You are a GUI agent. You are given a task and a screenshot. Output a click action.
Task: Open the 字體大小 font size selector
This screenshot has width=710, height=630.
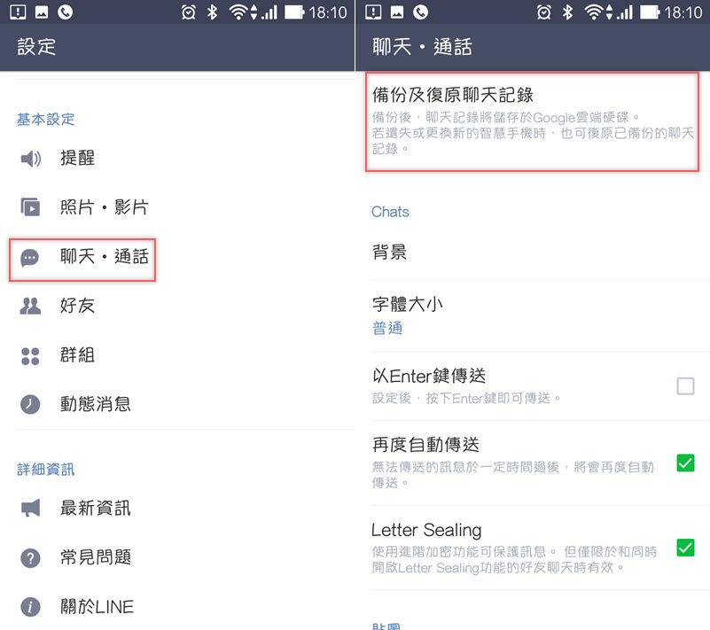[533, 316]
